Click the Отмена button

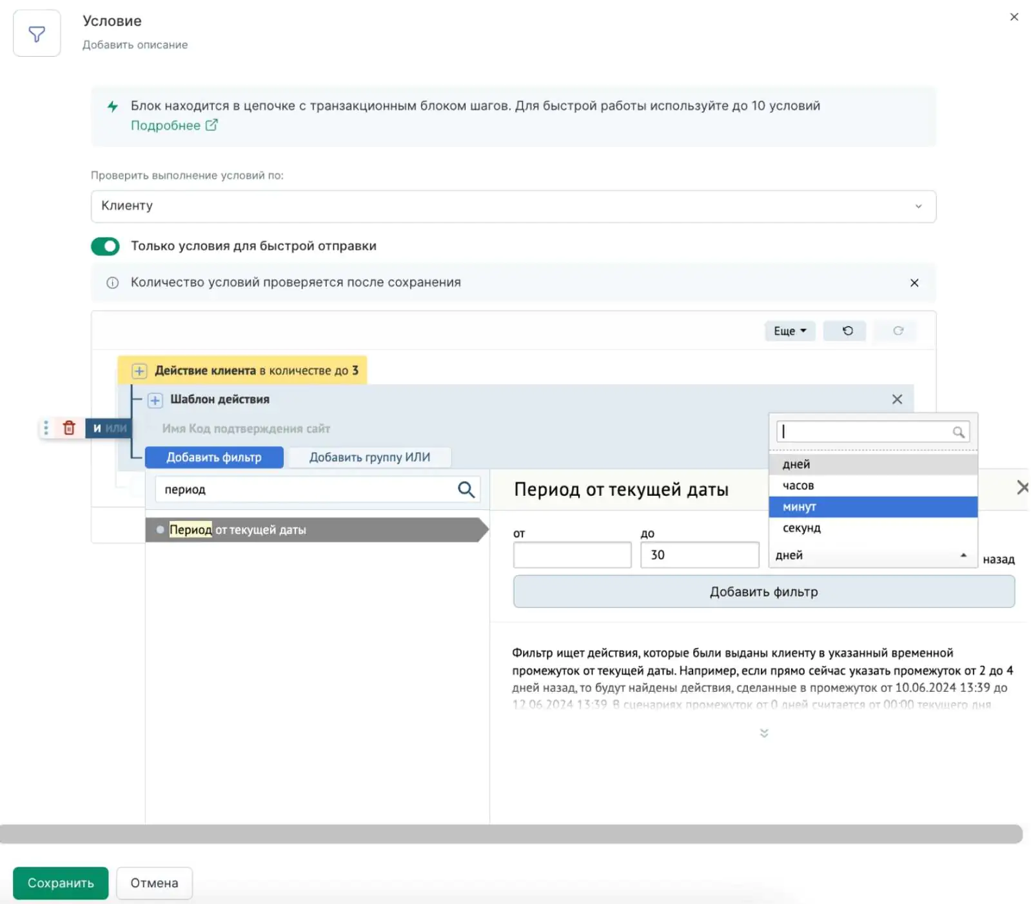click(154, 883)
